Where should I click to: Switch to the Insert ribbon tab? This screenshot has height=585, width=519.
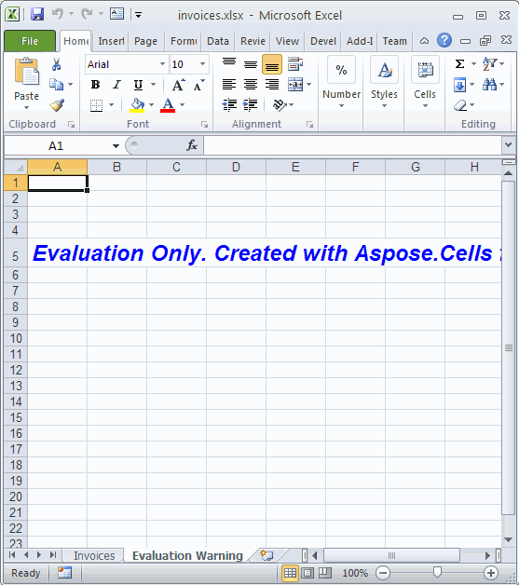click(x=111, y=41)
